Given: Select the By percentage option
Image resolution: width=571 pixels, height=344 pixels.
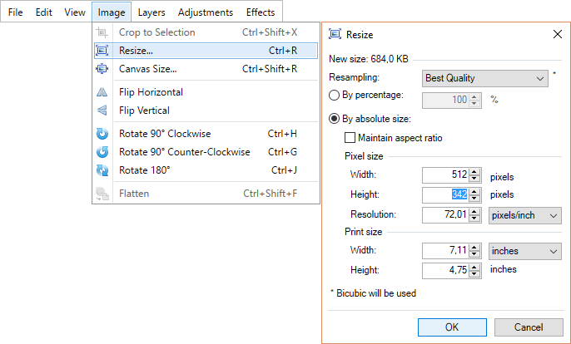Looking at the screenshot, I should coord(334,96).
